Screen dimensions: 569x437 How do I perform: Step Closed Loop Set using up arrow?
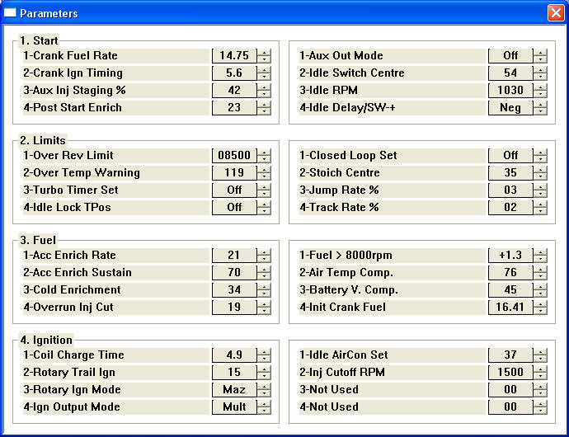(x=540, y=152)
